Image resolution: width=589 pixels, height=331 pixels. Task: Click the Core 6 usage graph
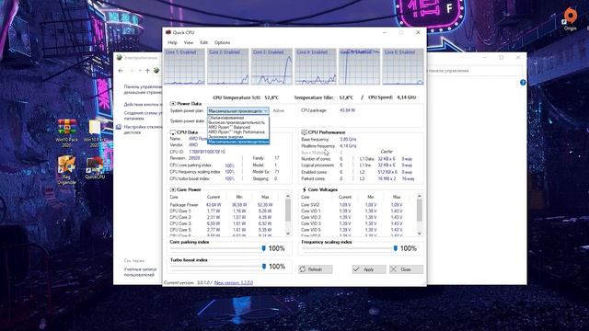point(403,66)
